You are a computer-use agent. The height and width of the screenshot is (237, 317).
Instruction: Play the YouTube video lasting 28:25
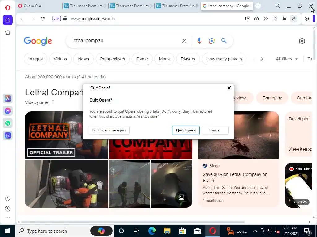coord(299,185)
